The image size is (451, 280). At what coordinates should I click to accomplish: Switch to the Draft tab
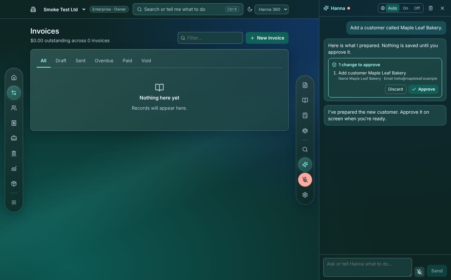(x=61, y=61)
